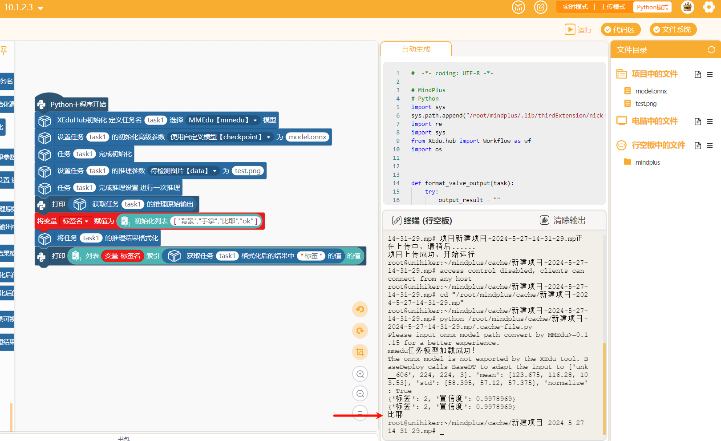Click the 终端 (行空板) terminal link icon

coord(397,221)
